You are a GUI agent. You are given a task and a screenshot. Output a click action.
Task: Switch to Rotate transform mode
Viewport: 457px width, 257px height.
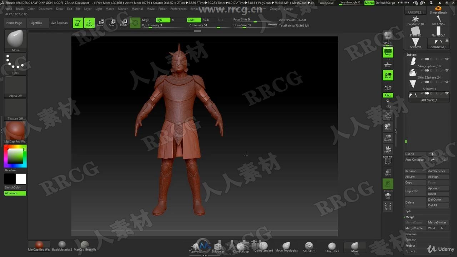coord(124,23)
